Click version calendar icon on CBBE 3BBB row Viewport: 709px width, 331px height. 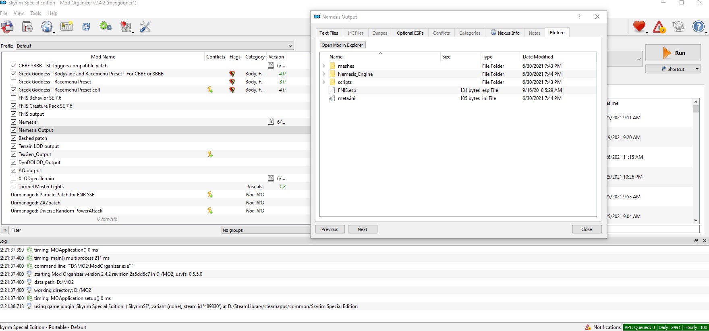point(271,66)
